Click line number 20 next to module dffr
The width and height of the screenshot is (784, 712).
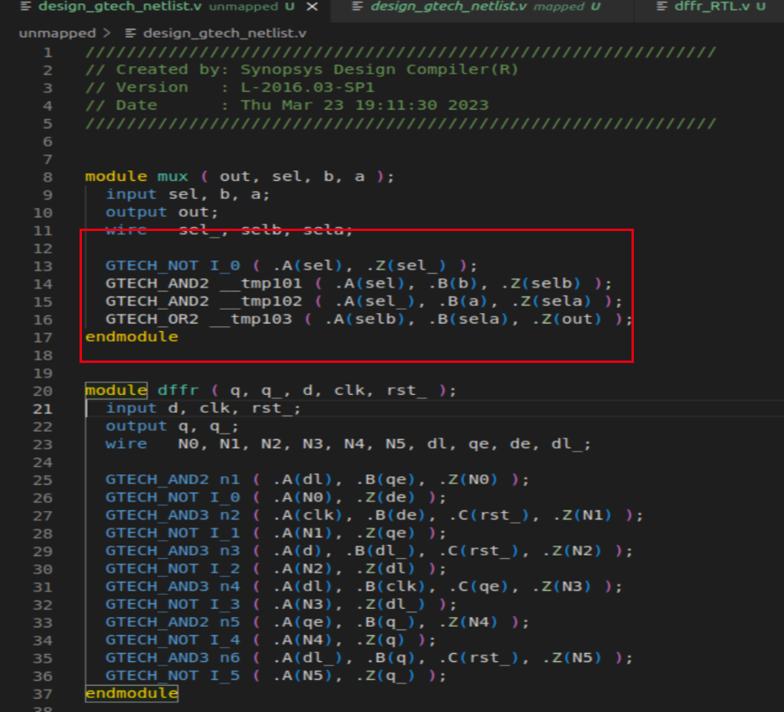click(43, 390)
